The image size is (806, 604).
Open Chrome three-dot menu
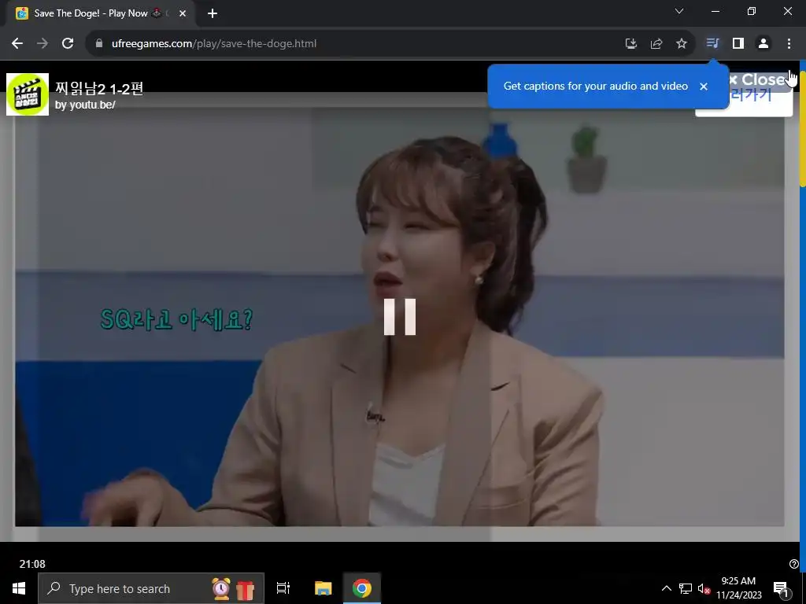tap(789, 44)
